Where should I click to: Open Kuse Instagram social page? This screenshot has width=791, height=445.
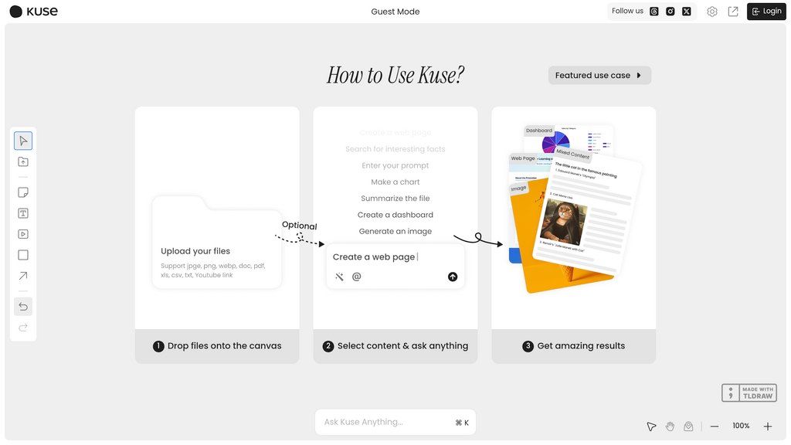670,11
